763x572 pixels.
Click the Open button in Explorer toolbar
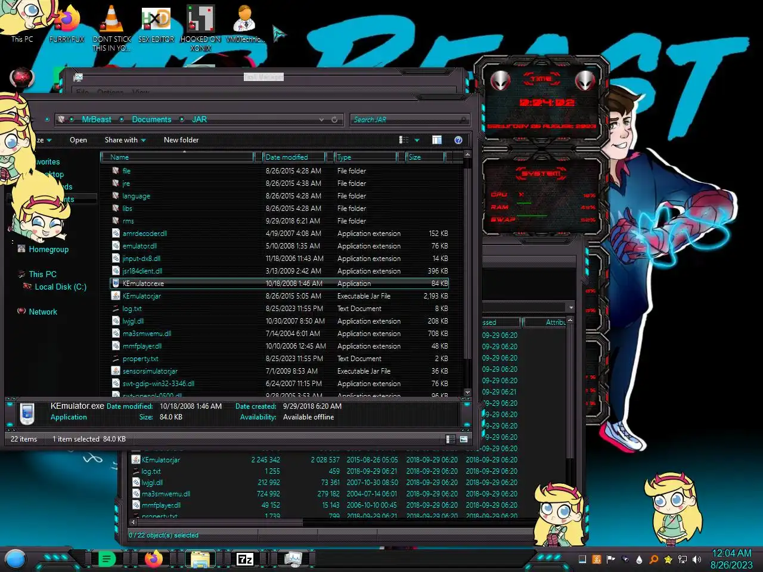[78, 140]
